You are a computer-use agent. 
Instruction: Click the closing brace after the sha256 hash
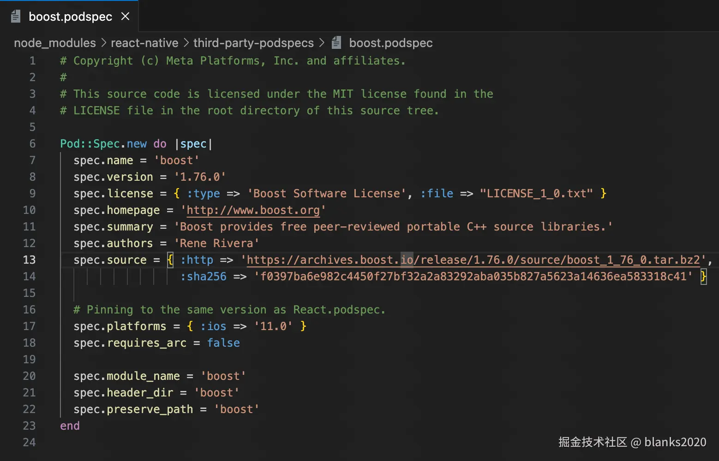(x=703, y=277)
